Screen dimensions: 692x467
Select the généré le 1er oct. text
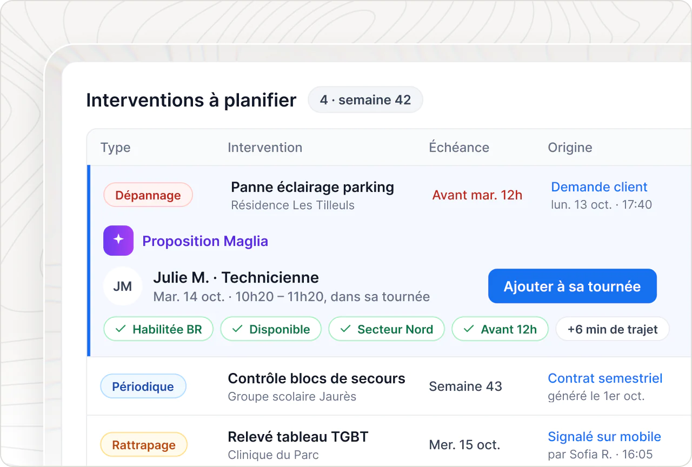596,396
